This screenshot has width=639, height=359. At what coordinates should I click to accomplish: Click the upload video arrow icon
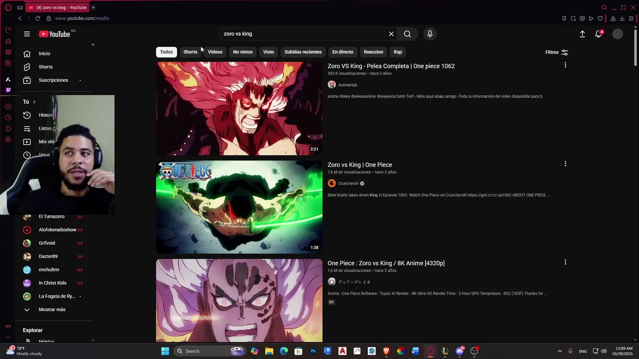(x=582, y=34)
